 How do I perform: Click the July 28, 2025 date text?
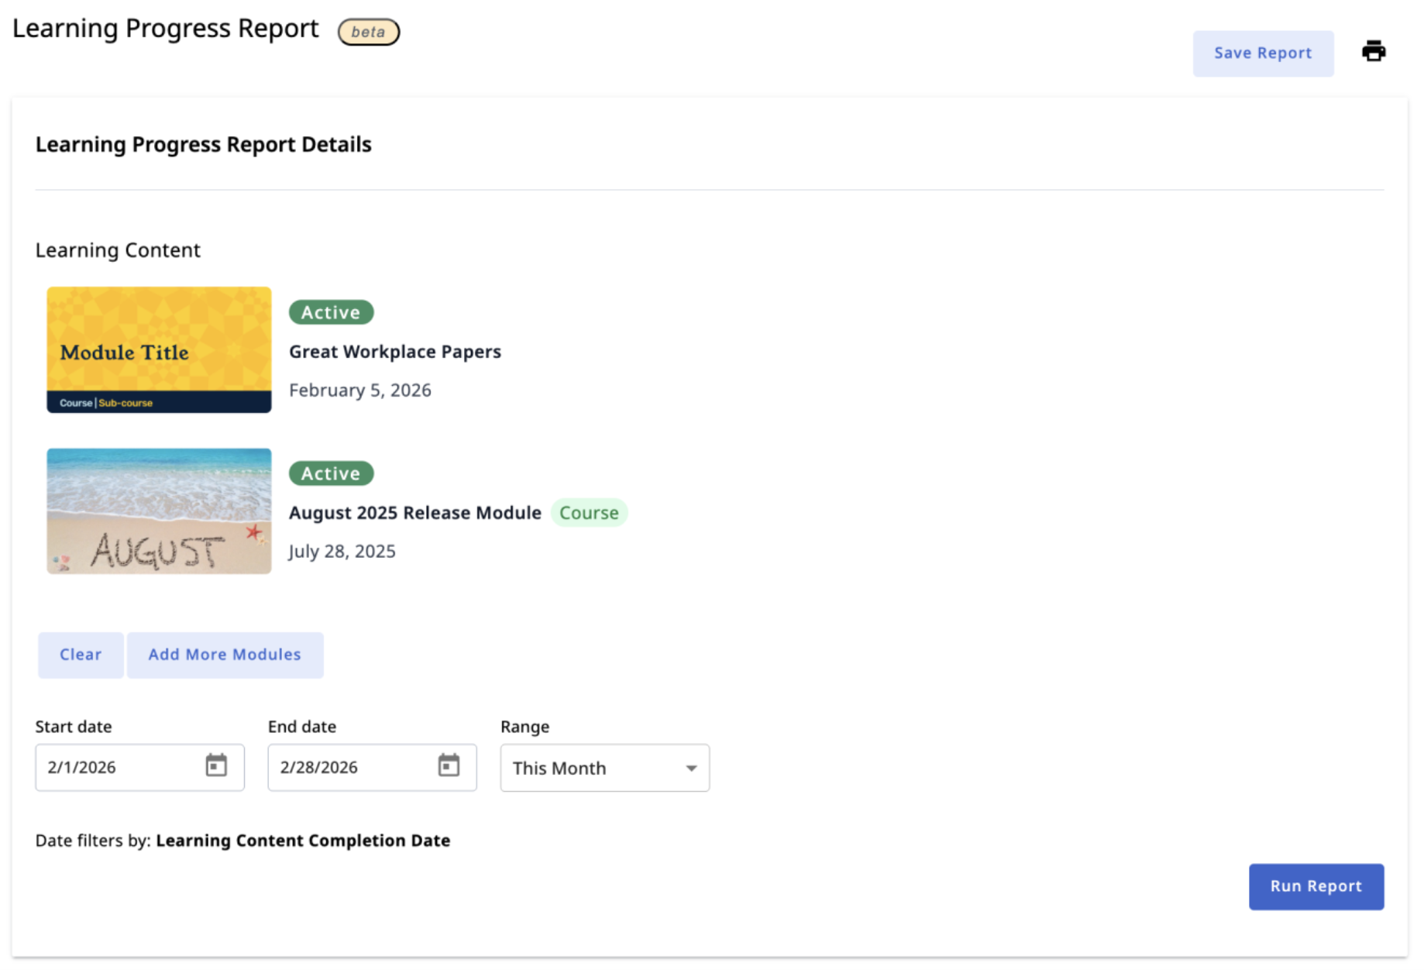point(342,551)
